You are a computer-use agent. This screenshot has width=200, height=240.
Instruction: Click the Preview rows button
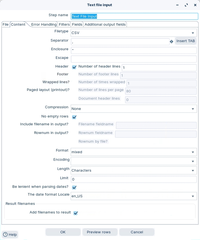[99, 232]
